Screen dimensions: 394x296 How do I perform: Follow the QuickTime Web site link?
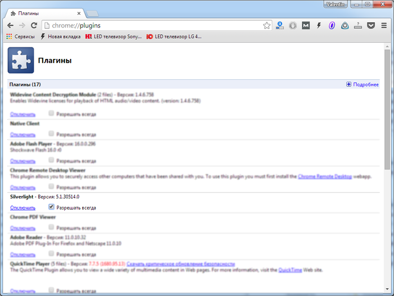point(290,270)
